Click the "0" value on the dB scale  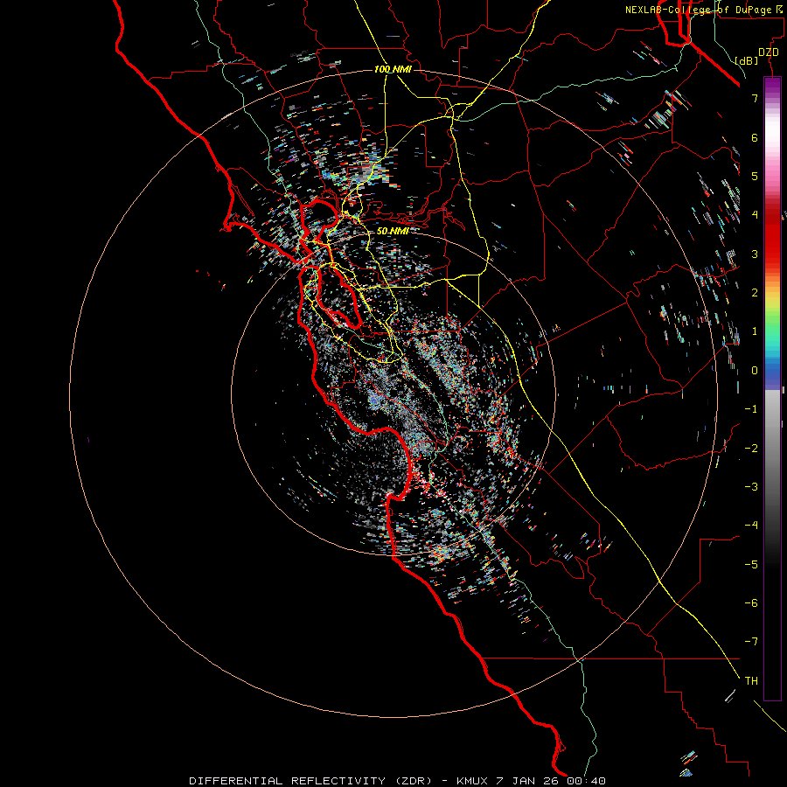point(755,371)
